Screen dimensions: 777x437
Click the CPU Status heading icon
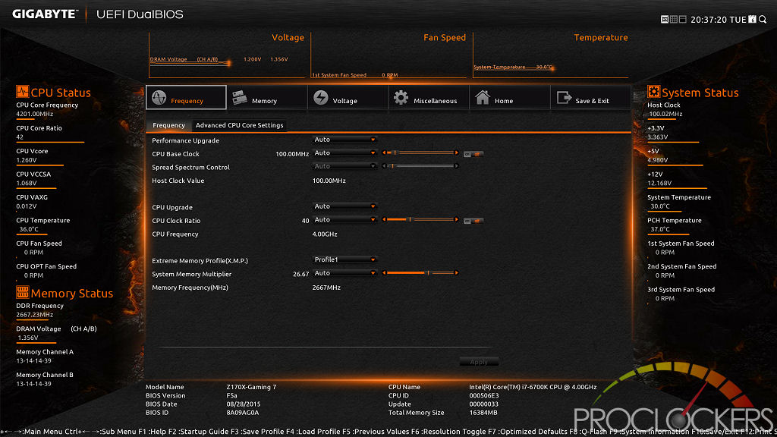22,92
